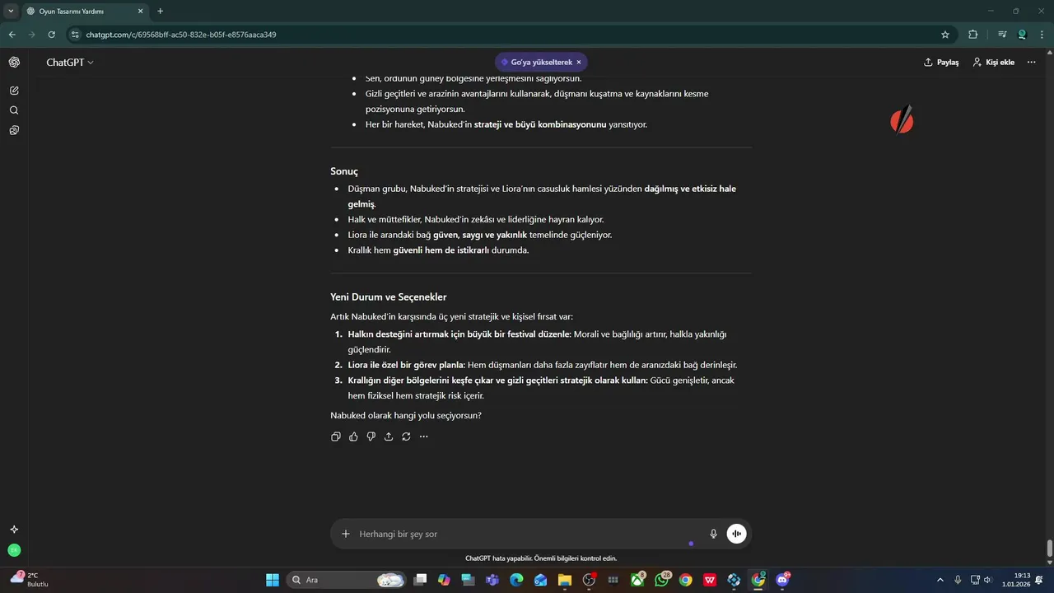The width and height of the screenshot is (1054, 593).
Task: Click the heading Yeni Durum ve Seçenekler
Action: [x=389, y=296]
